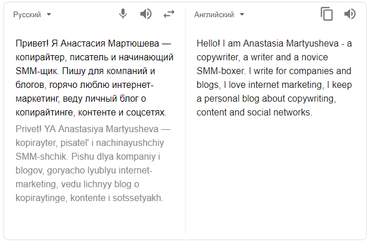369x243 pixels.
Task: Click the Английский target language label
Action: tap(214, 15)
